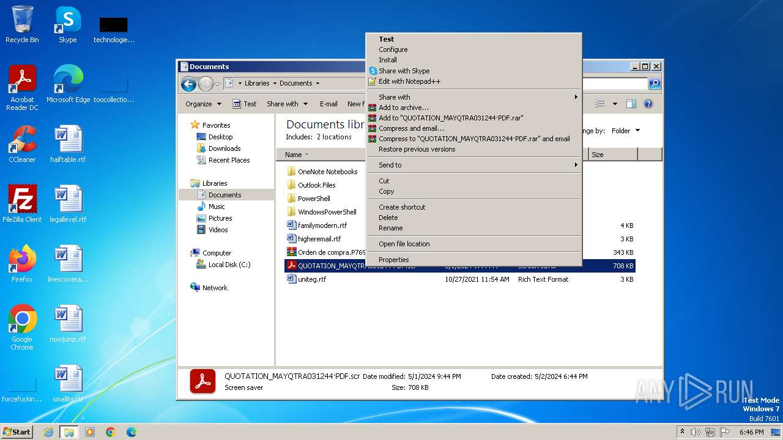
Task: Click the Action Center flag icon
Action: [725, 432]
